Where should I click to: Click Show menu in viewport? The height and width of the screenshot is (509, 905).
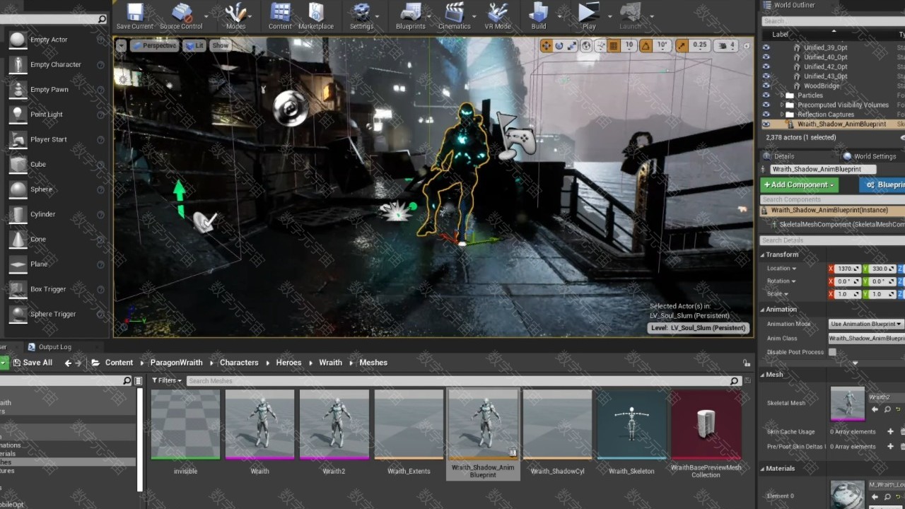(x=221, y=45)
